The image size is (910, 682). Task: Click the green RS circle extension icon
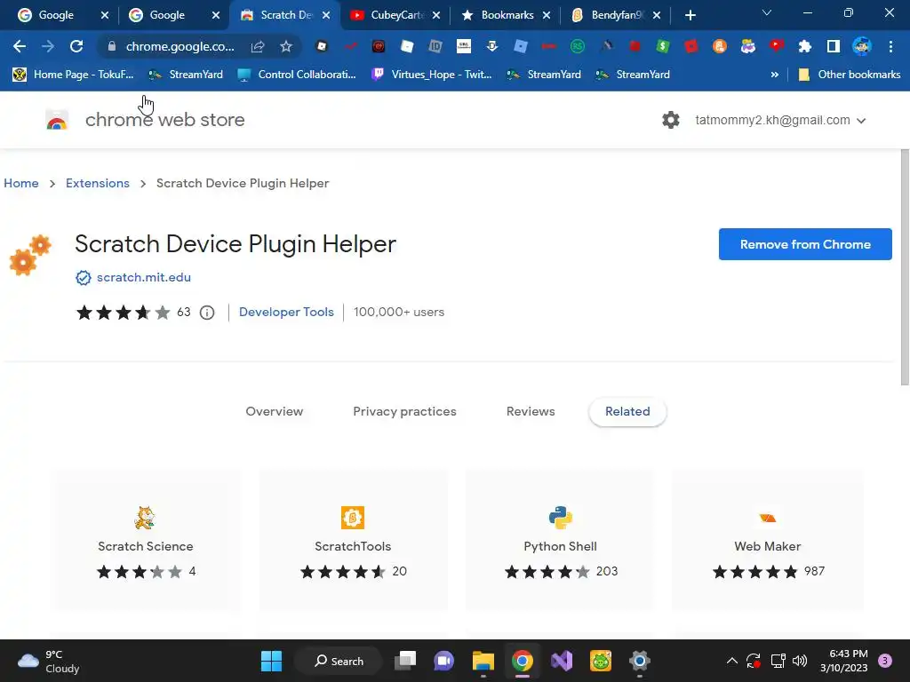tap(578, 46)
